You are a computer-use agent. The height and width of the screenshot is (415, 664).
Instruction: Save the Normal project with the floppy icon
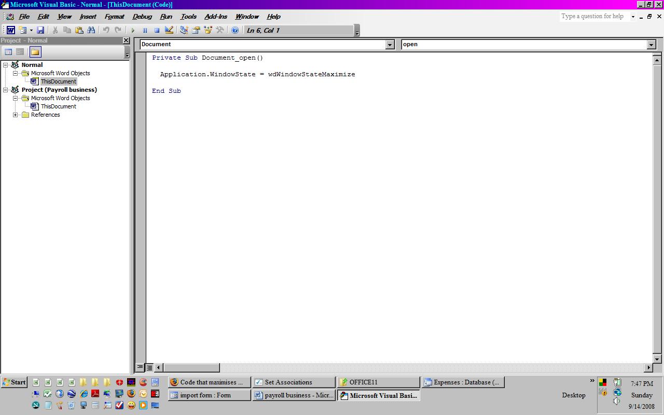click(40, 30)
